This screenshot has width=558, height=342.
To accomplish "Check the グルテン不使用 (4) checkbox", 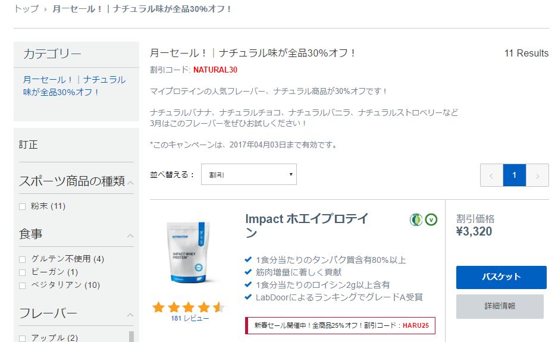I will click(x=23, y=259).
